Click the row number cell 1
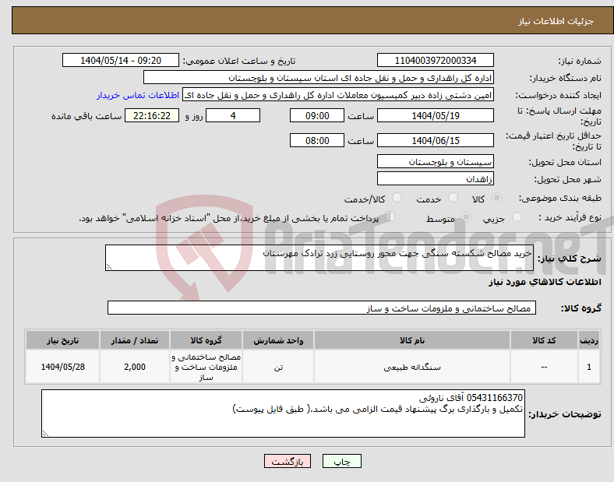614x482 pixels. click(x=589, y=367)
